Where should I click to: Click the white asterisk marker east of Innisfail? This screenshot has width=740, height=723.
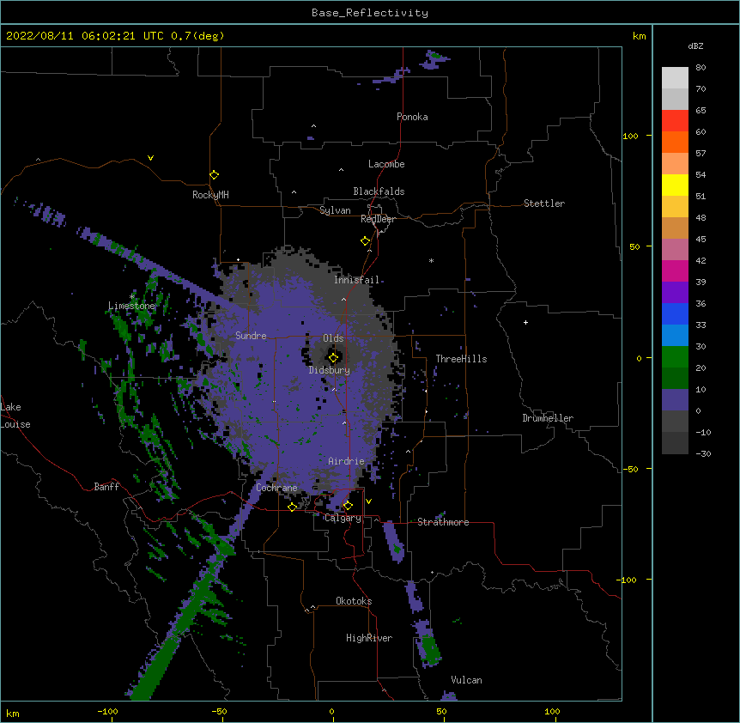point(431,260)
